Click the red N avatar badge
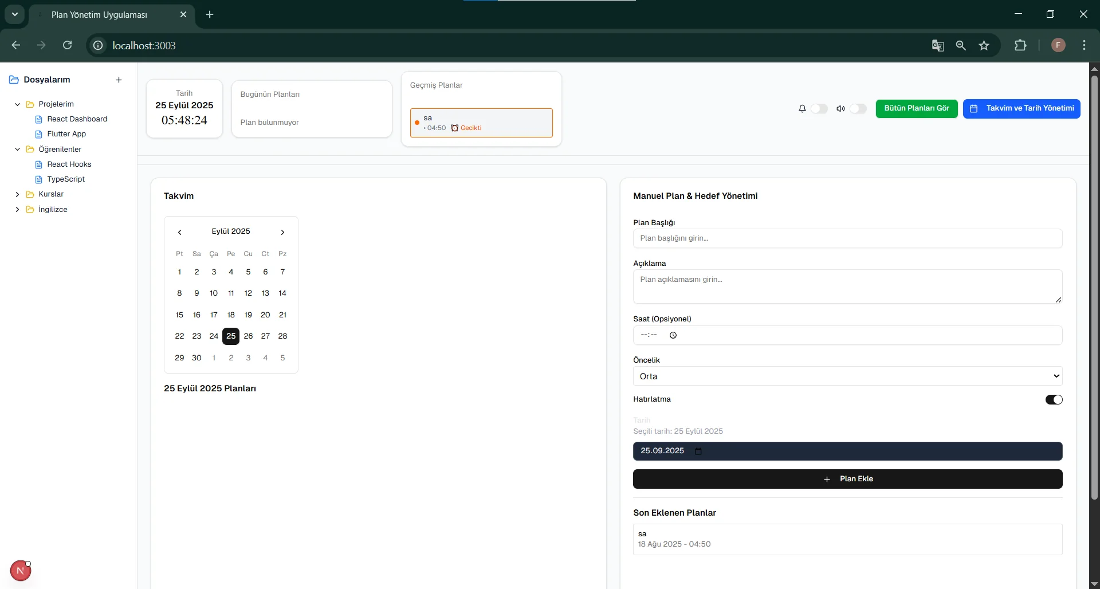This screenshot has height=589, width=1100. tap(21, 571)
